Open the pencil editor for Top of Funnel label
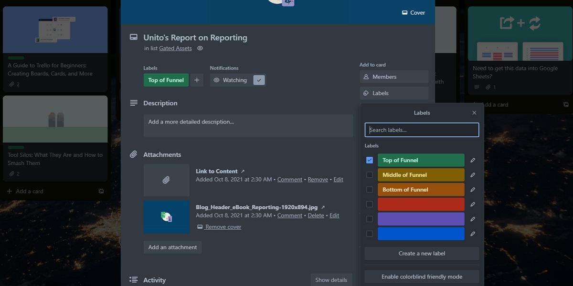The height and width of the screenshot is (286, 573). click(x=472, y=160)
